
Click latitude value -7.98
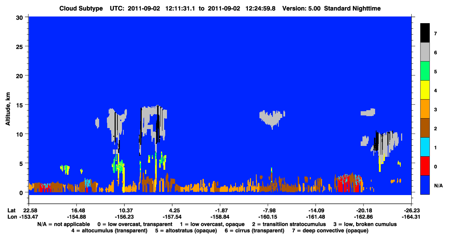(268, 210)
